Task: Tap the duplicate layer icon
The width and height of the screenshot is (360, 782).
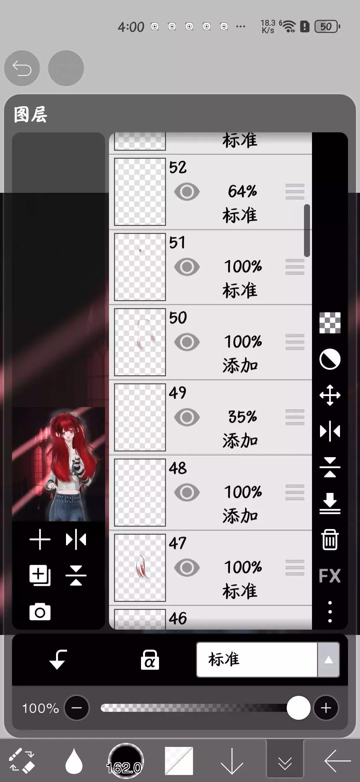Action: point(40,575)
